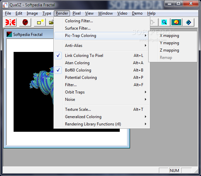Maximize the QuaSZ window
This screenshot has height=176, width=201.
click(x=178, y=4)
